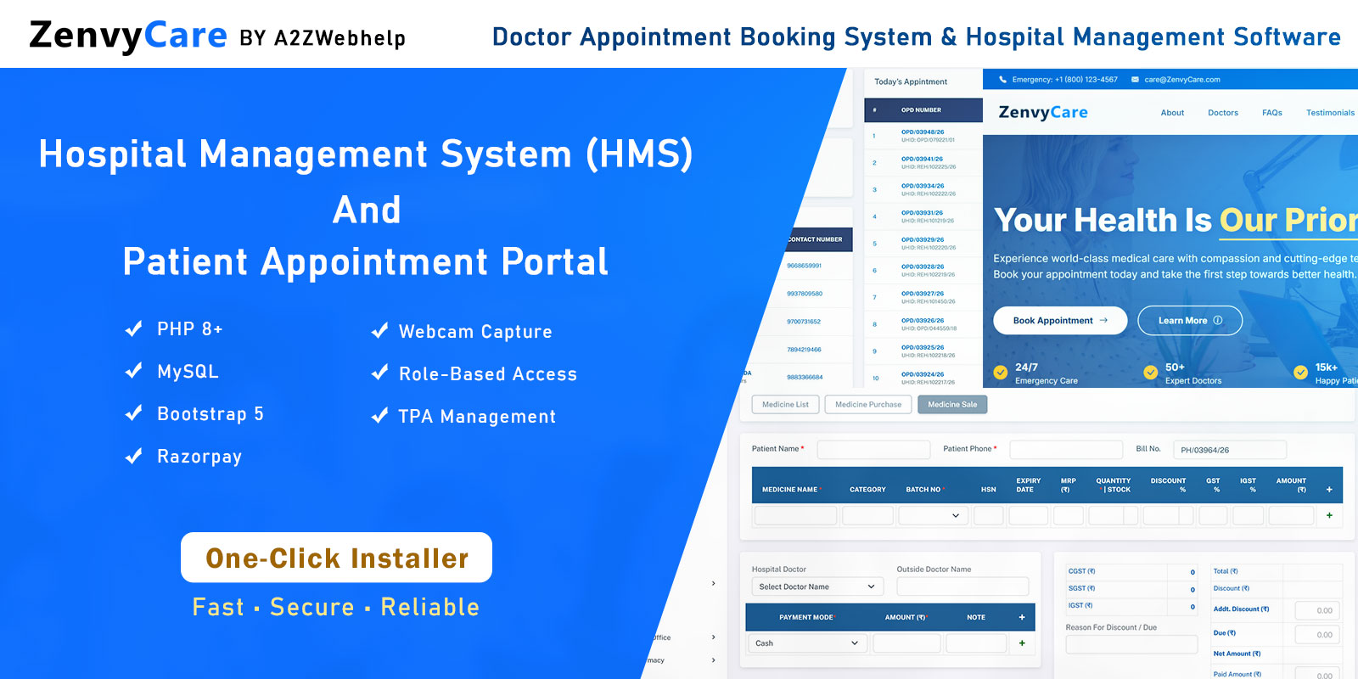Image resolution: width=1358 pixels, height=679 pixels.
Task: Open appointment OPD/03924/26
Action: pyautogui.click(x=923, y=374)
